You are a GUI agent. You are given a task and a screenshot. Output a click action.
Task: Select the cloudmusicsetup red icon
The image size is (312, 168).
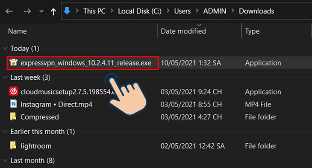[14, 91]
